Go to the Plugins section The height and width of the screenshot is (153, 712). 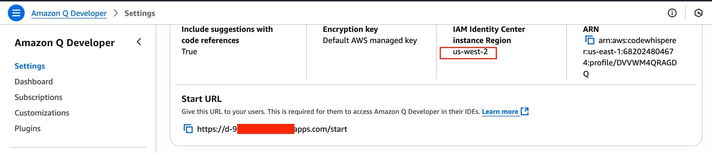coord(27,128)
